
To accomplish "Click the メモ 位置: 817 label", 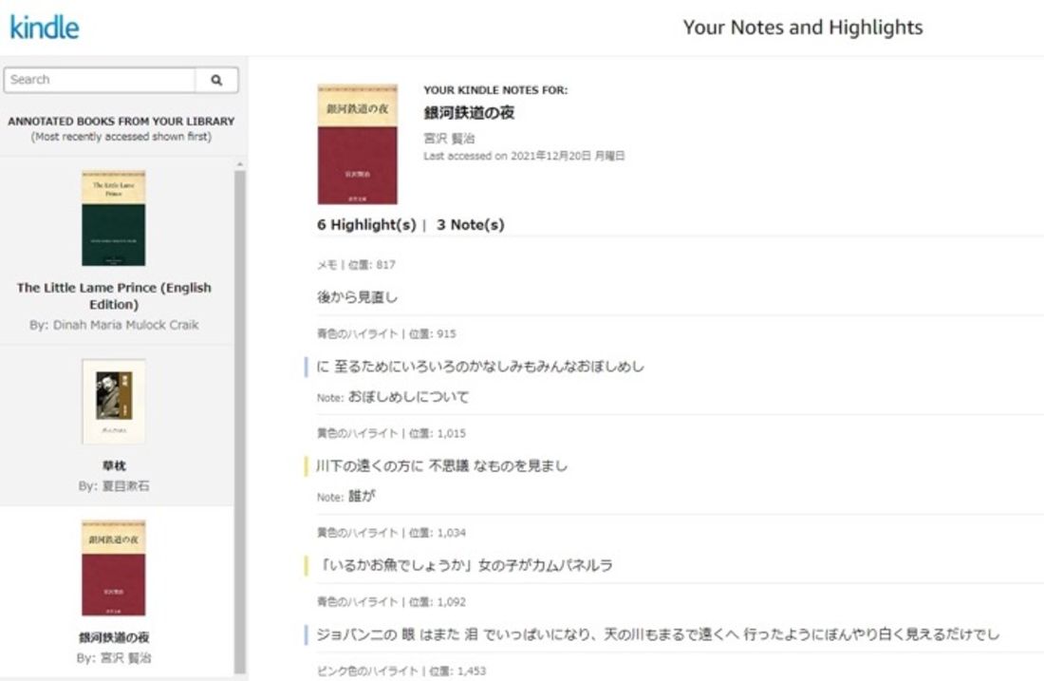I will [x=356, y=265].
